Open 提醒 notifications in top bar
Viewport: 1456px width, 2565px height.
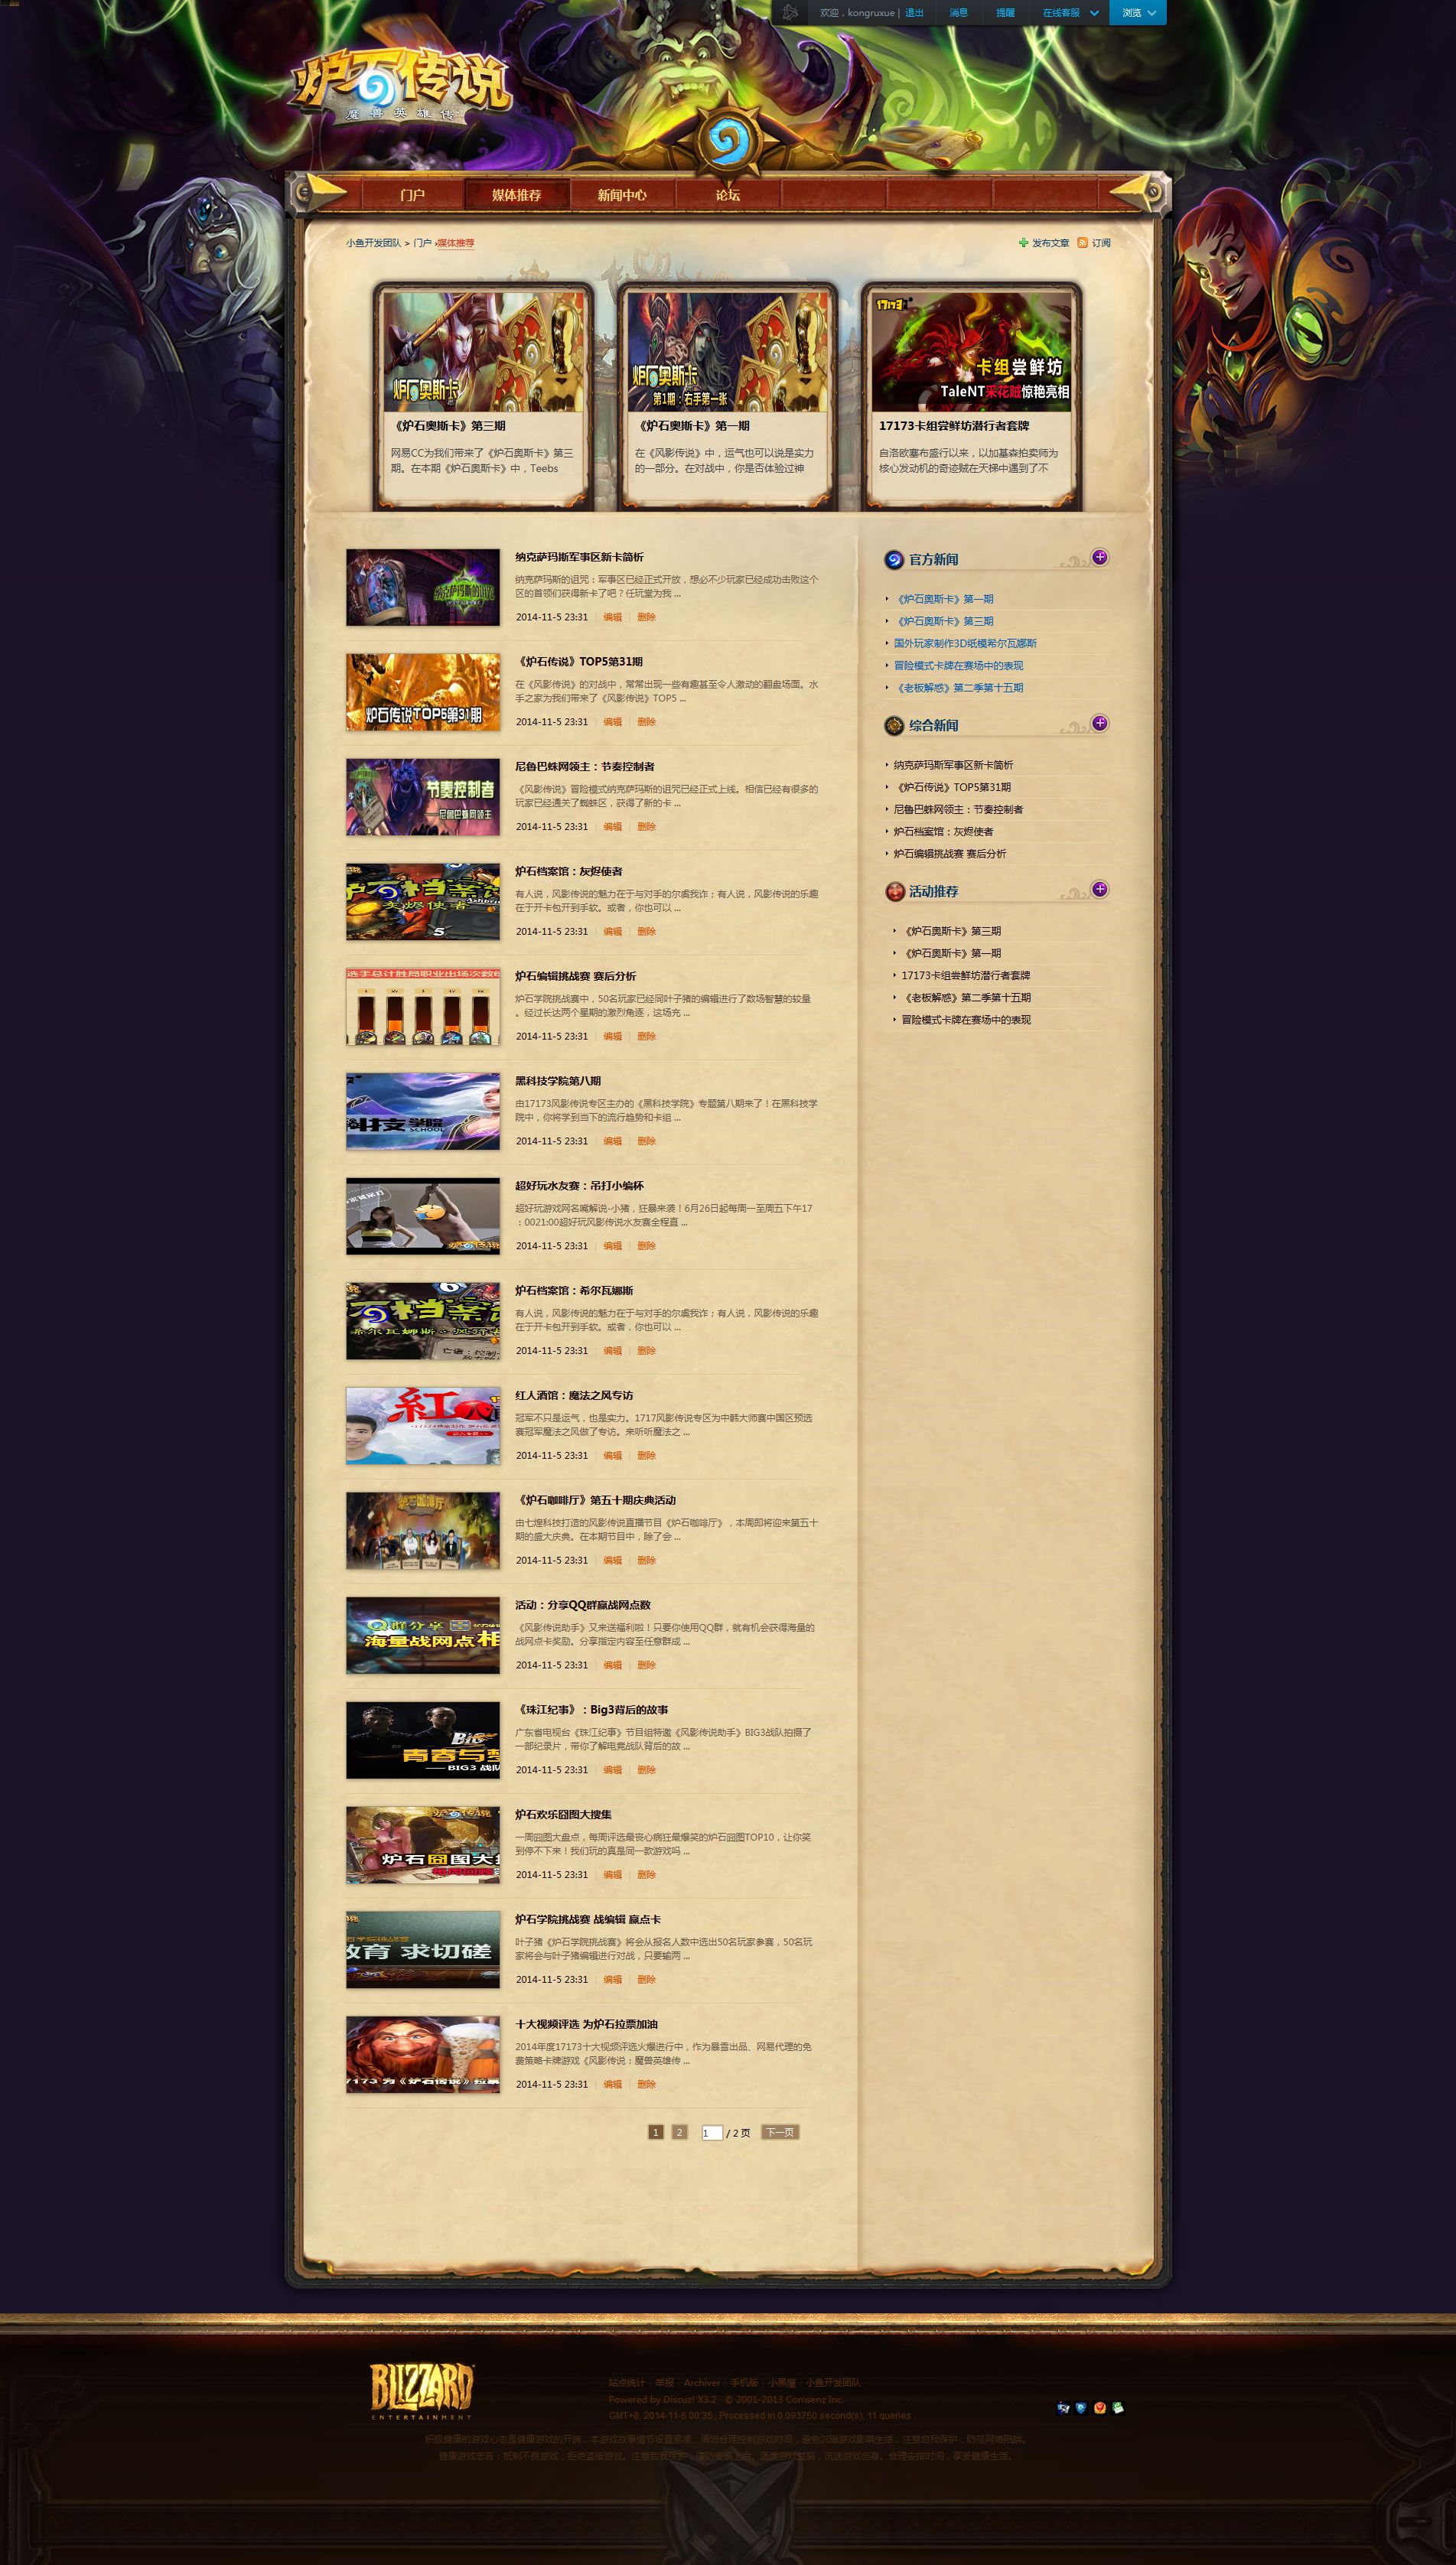1005,13
